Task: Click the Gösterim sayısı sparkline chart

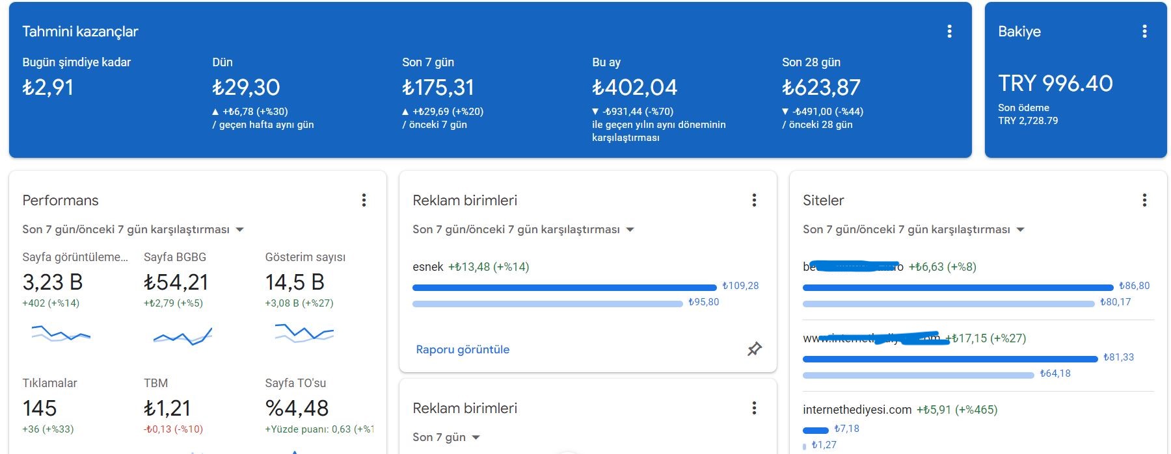Action: [x=304, y=333]
